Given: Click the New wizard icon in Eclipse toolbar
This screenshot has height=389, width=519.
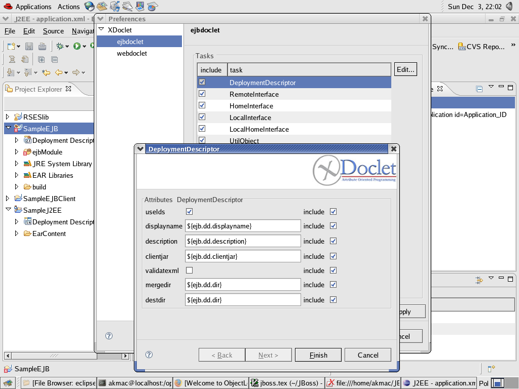Looking at the screenshot, I should click(x=11, y=46).
